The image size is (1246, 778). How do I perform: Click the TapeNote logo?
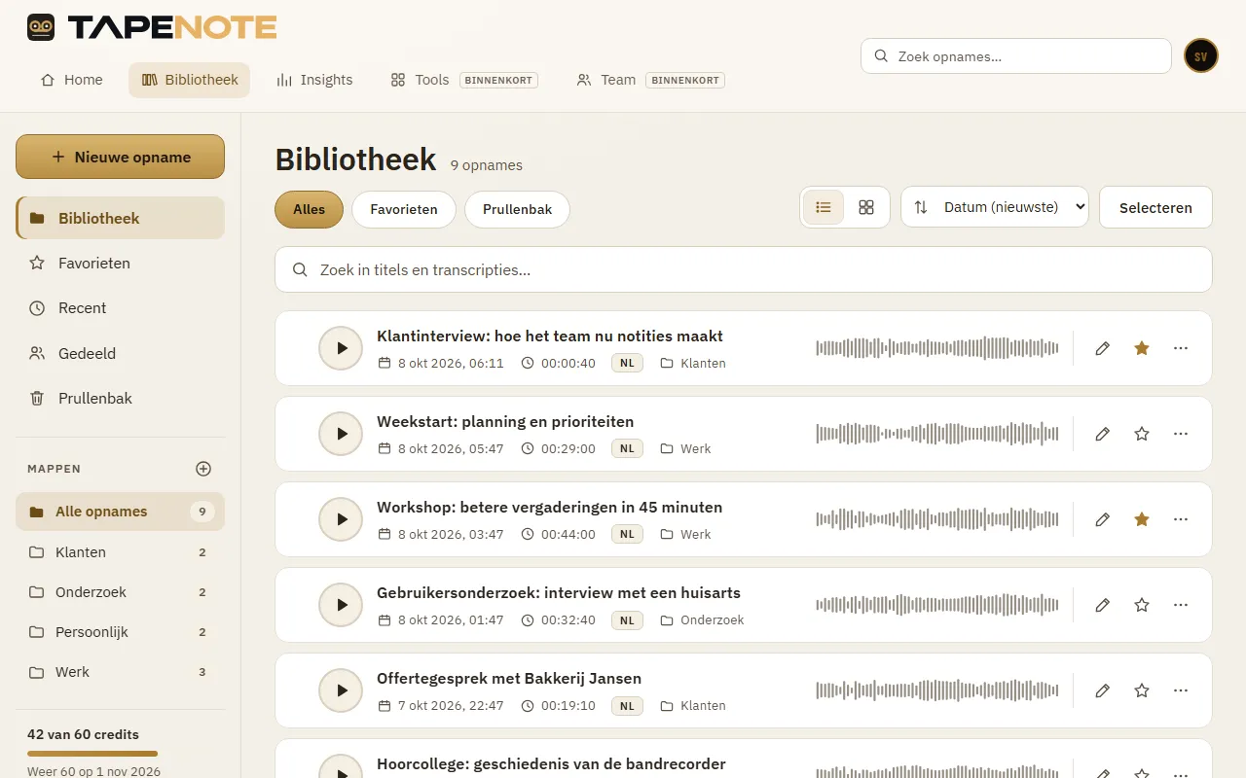(152, 27)
